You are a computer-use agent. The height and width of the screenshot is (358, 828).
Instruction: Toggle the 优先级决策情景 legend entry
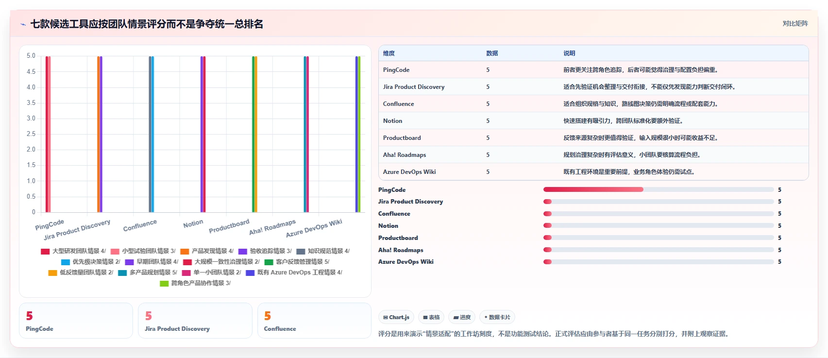pyautogui.click(x=91, y=262)
